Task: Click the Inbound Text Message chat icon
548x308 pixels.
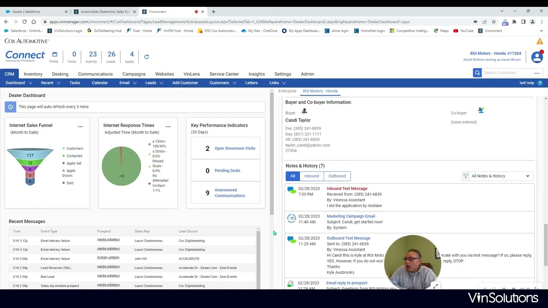Action: click(292, 190)
